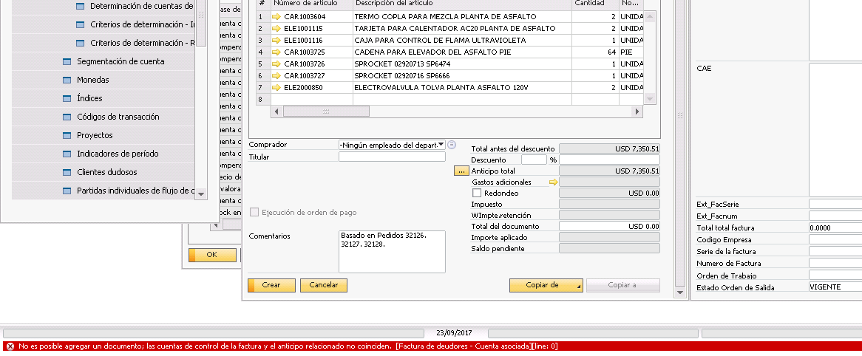The width and height of the screenshot is (862, 356).
Task: Click item grid scroll-left arrow
Action: tap(276, 112)
